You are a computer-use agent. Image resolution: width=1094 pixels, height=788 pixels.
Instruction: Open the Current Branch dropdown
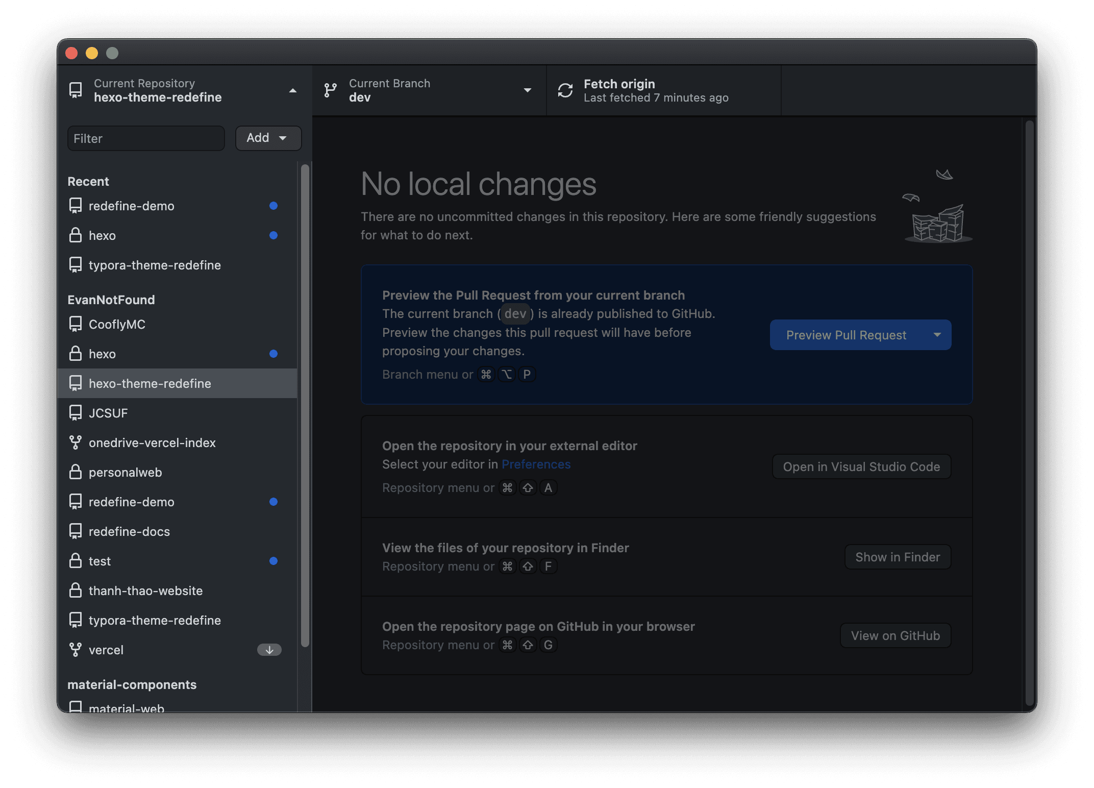tap(527, 90)
